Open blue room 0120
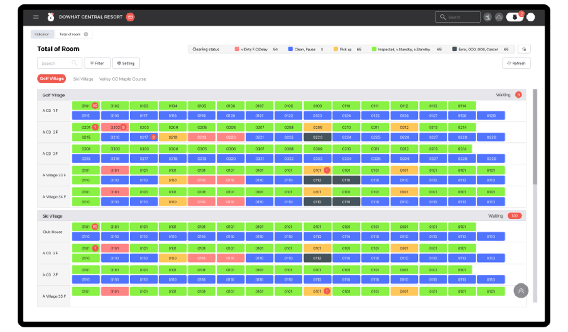 tap(230, 116)
